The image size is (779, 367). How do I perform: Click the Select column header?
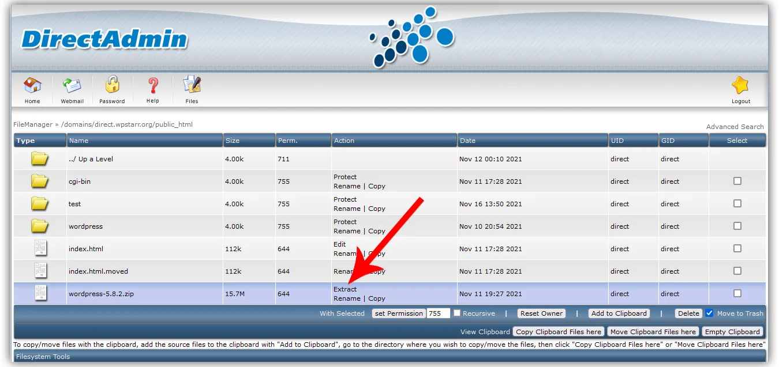coord(737,140)
